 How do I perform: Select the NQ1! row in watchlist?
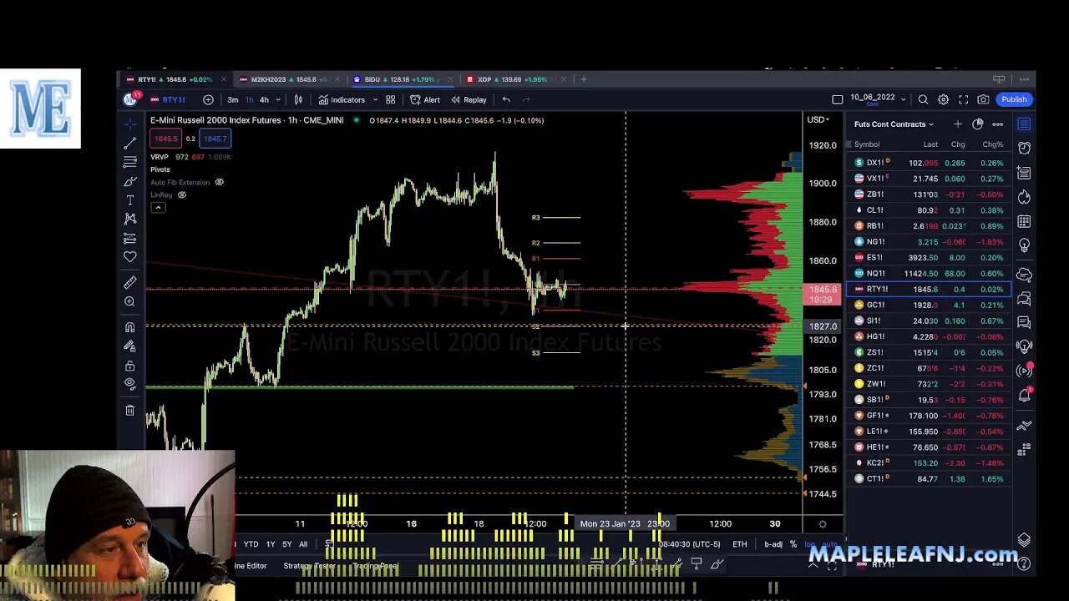930,273
